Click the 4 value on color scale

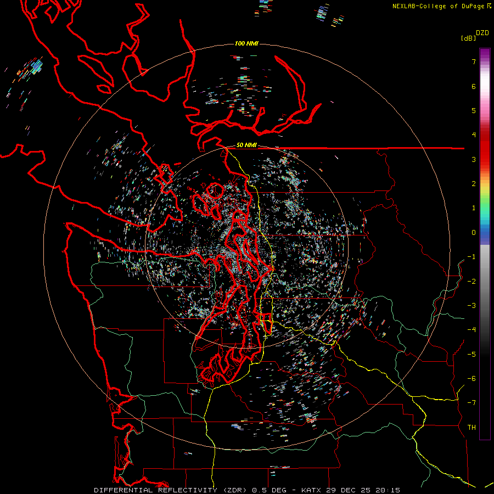tap(474, 135)
